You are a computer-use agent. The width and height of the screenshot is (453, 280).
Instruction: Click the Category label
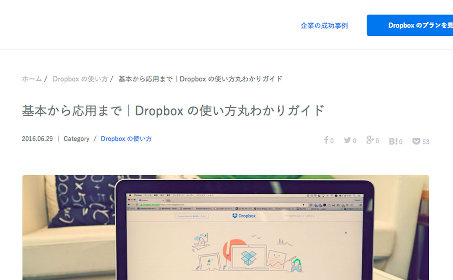pos(77,138)
